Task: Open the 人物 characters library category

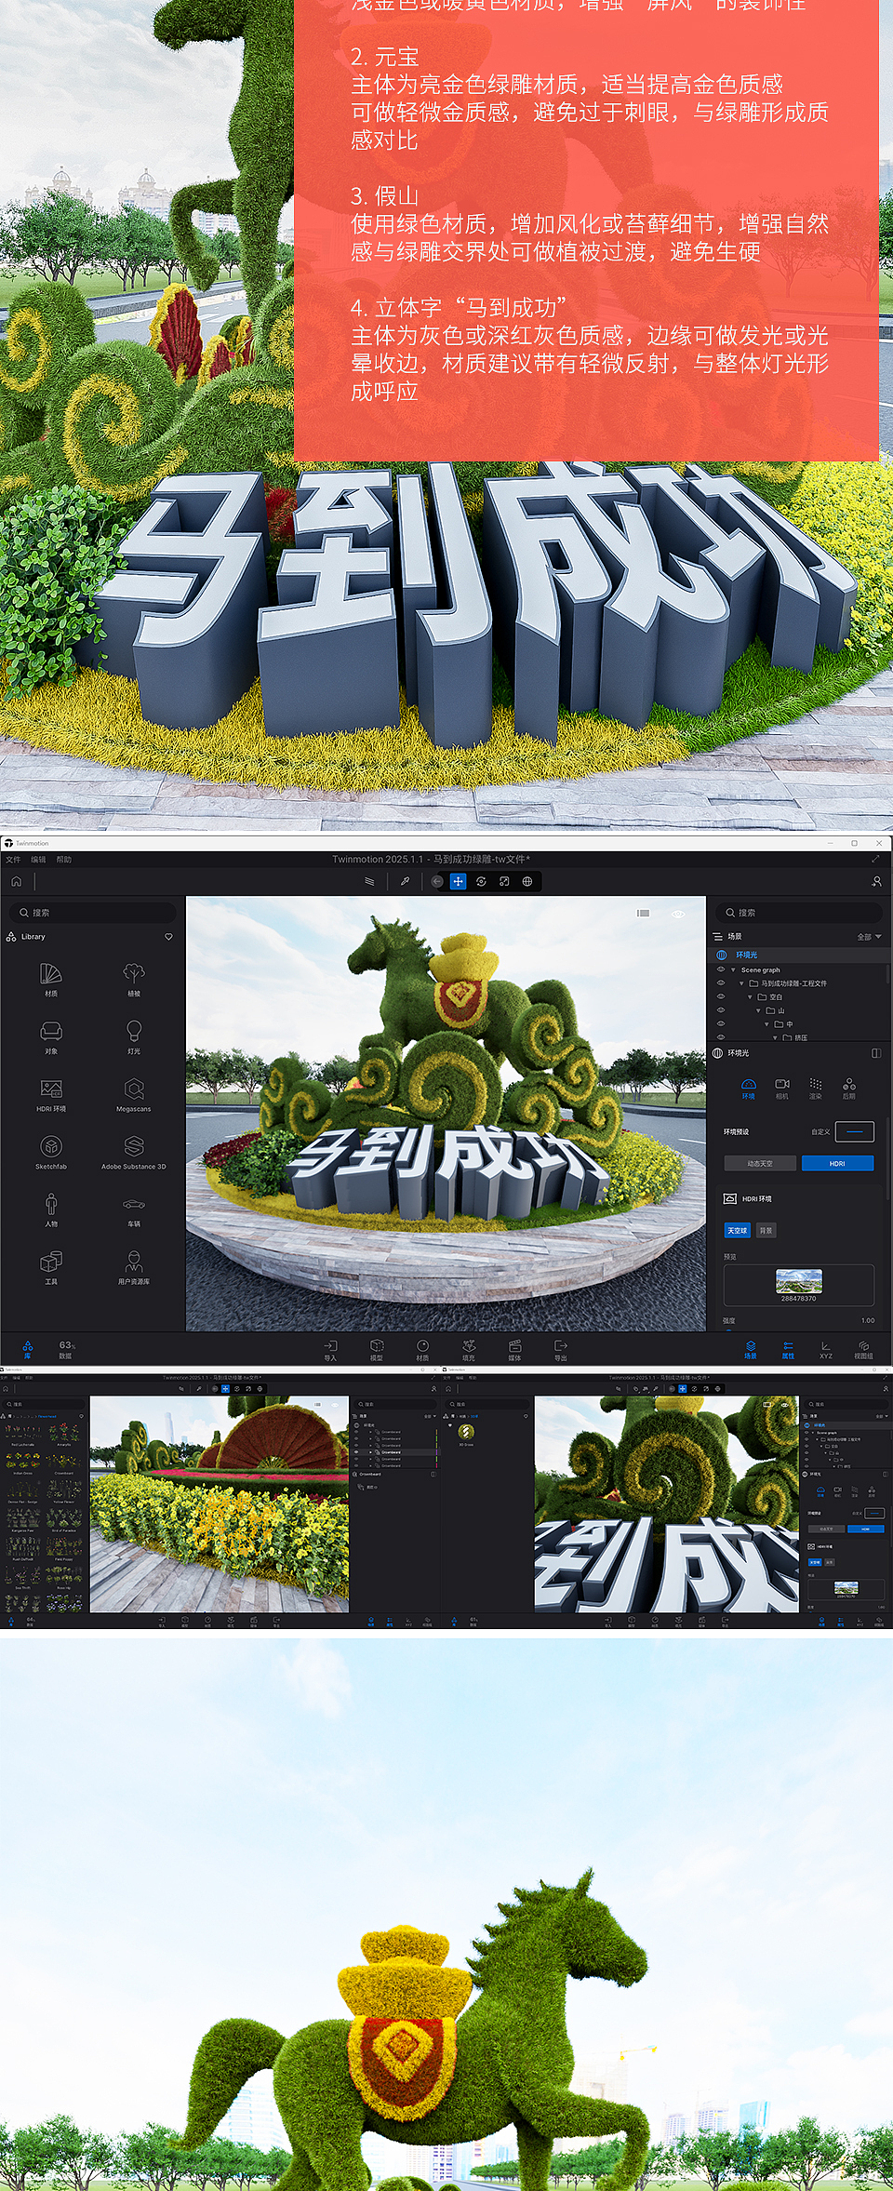Action: (51, 1210)
